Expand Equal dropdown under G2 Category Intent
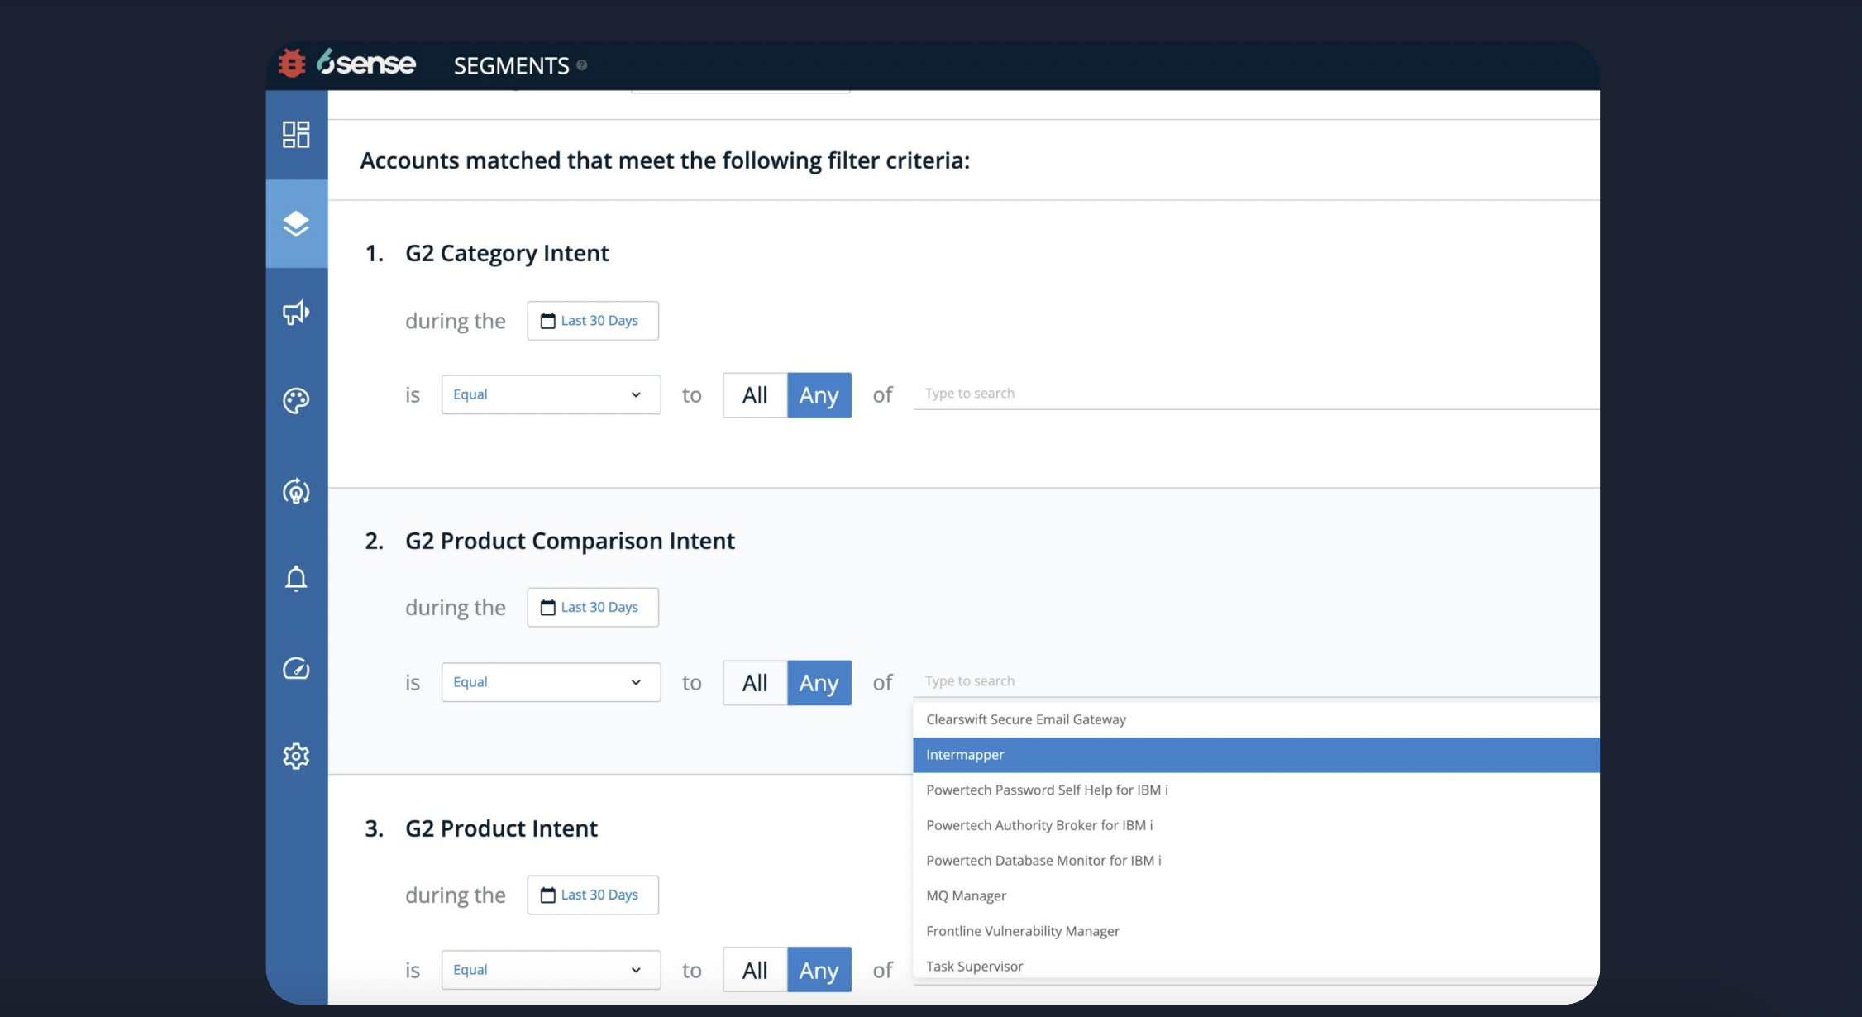This screenshot has height=1017, width=1862. click(551, 394)
